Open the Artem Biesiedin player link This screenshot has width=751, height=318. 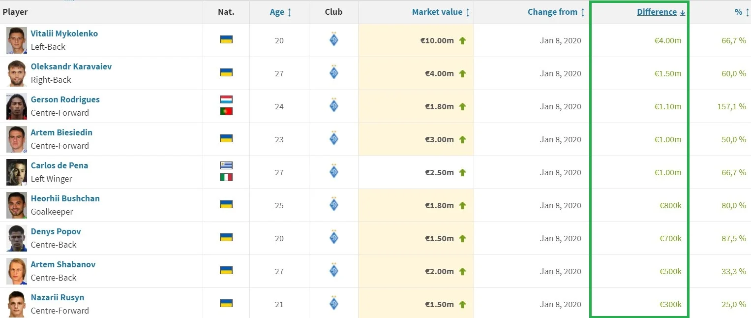[x=61, y=132]
